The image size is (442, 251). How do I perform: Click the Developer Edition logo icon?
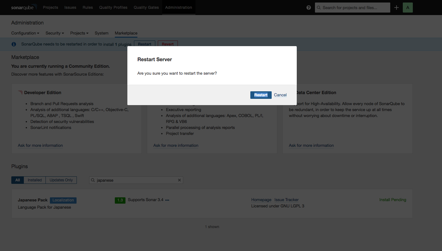[x=20, y=93]
